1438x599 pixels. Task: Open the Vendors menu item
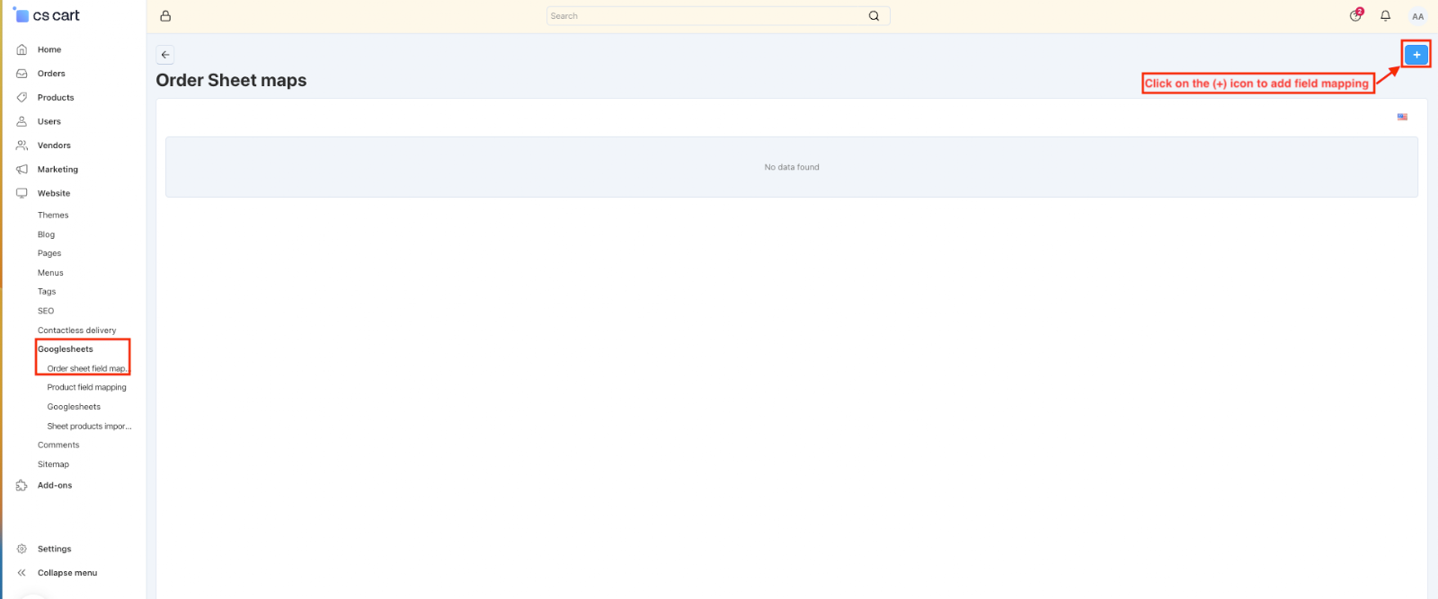point(54,145)
